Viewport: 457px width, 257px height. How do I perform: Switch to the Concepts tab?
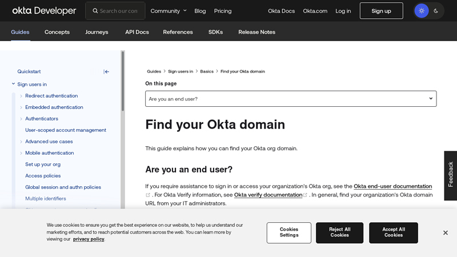tap(57, 32)
